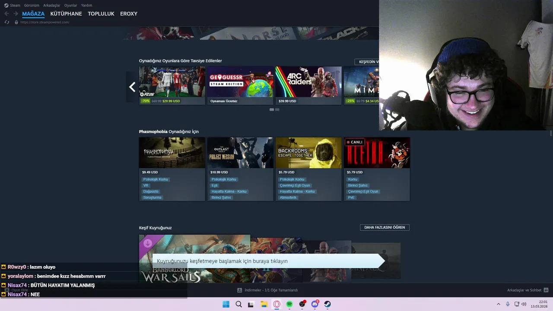Select the second carousel page dot
This screenshot has height=311, width=553.
click(277, 110)
